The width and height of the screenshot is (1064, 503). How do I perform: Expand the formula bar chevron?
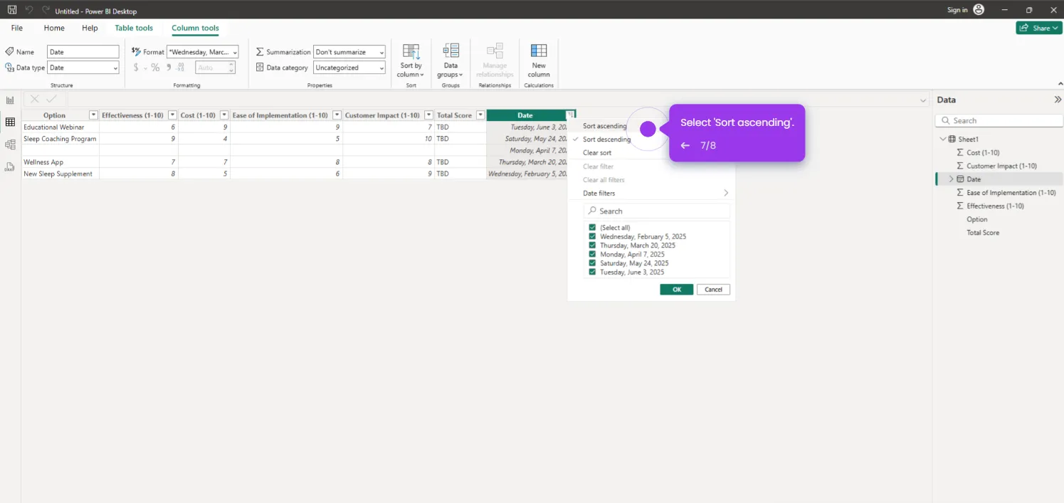[x=924, y=100]
